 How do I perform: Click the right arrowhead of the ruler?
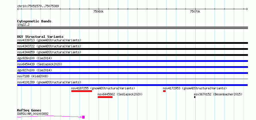(247, 9)
